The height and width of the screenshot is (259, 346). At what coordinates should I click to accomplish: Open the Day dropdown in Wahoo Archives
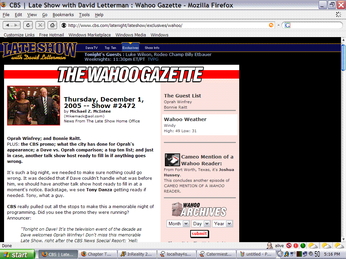(201, 224)
